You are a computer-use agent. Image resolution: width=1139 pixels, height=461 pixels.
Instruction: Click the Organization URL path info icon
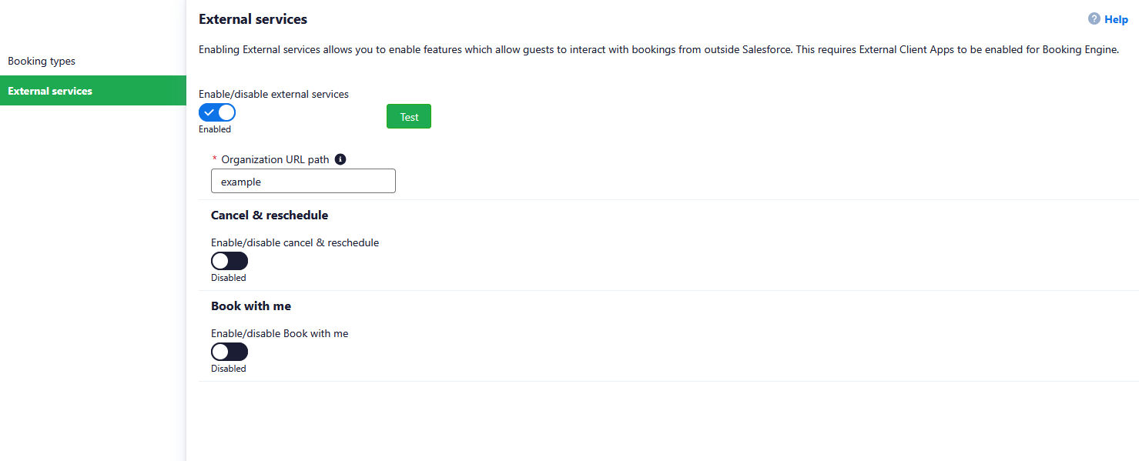click(x=340, y=159)
